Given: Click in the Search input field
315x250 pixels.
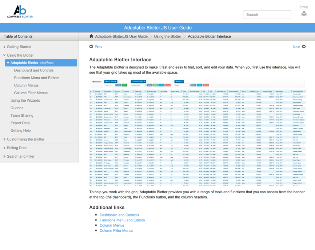Looking at the screenshot, I should (267, 14).
